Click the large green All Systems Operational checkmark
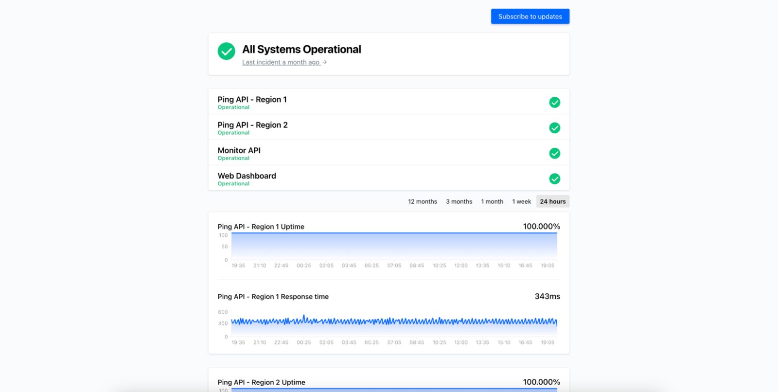 click(x=226, y=51)
